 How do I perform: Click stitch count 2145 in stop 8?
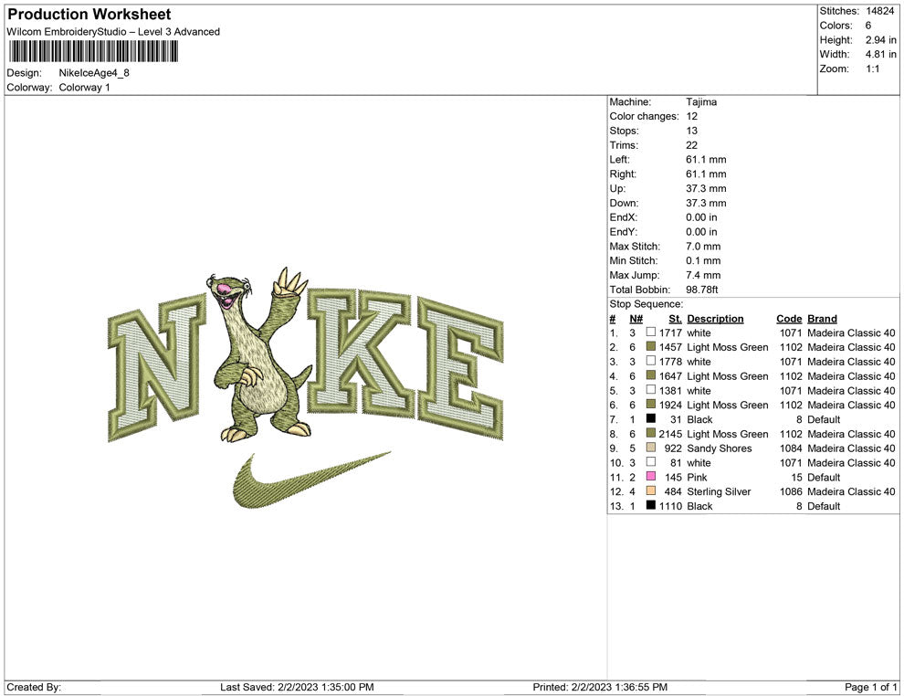tap(670, 434)
